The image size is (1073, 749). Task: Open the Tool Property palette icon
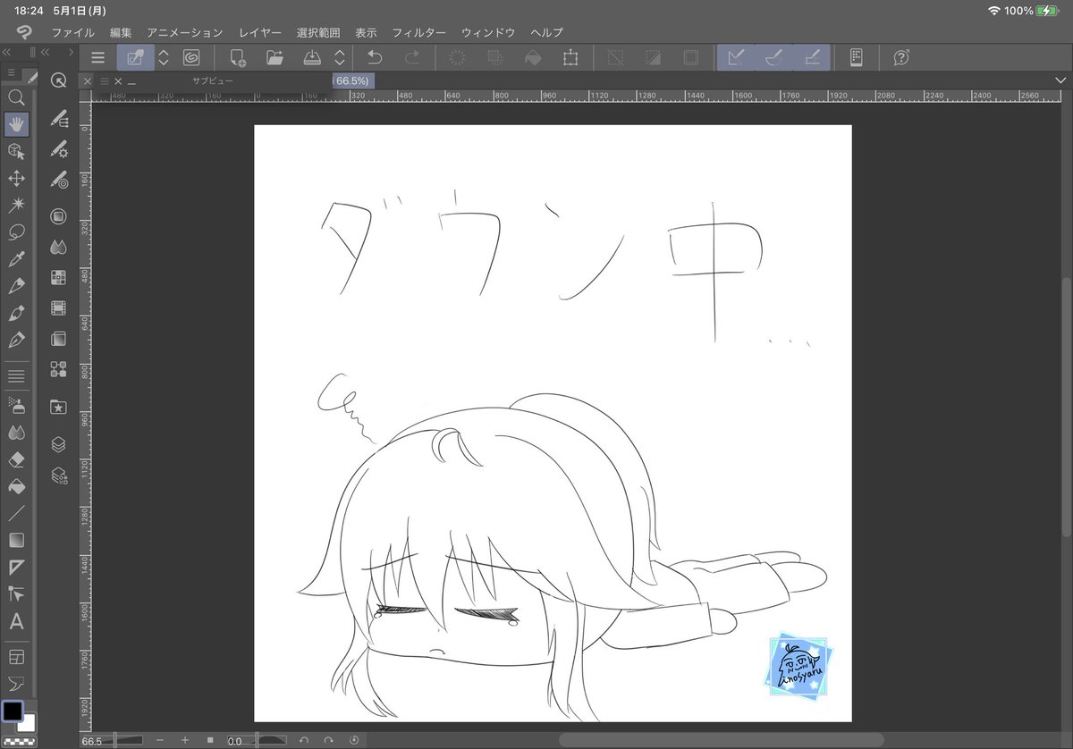click(x=59, y=147)
